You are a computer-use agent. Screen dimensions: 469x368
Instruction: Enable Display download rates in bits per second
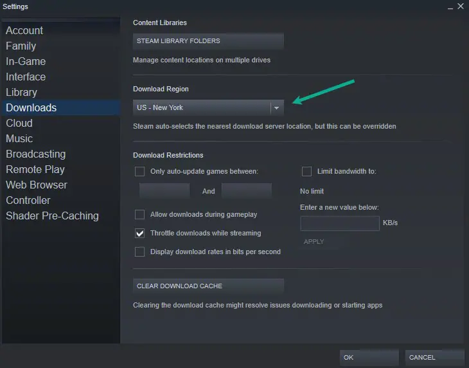[139, 252]
